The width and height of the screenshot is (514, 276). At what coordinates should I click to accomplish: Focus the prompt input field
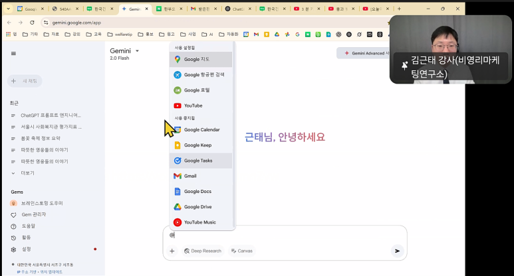click(285, 235)
